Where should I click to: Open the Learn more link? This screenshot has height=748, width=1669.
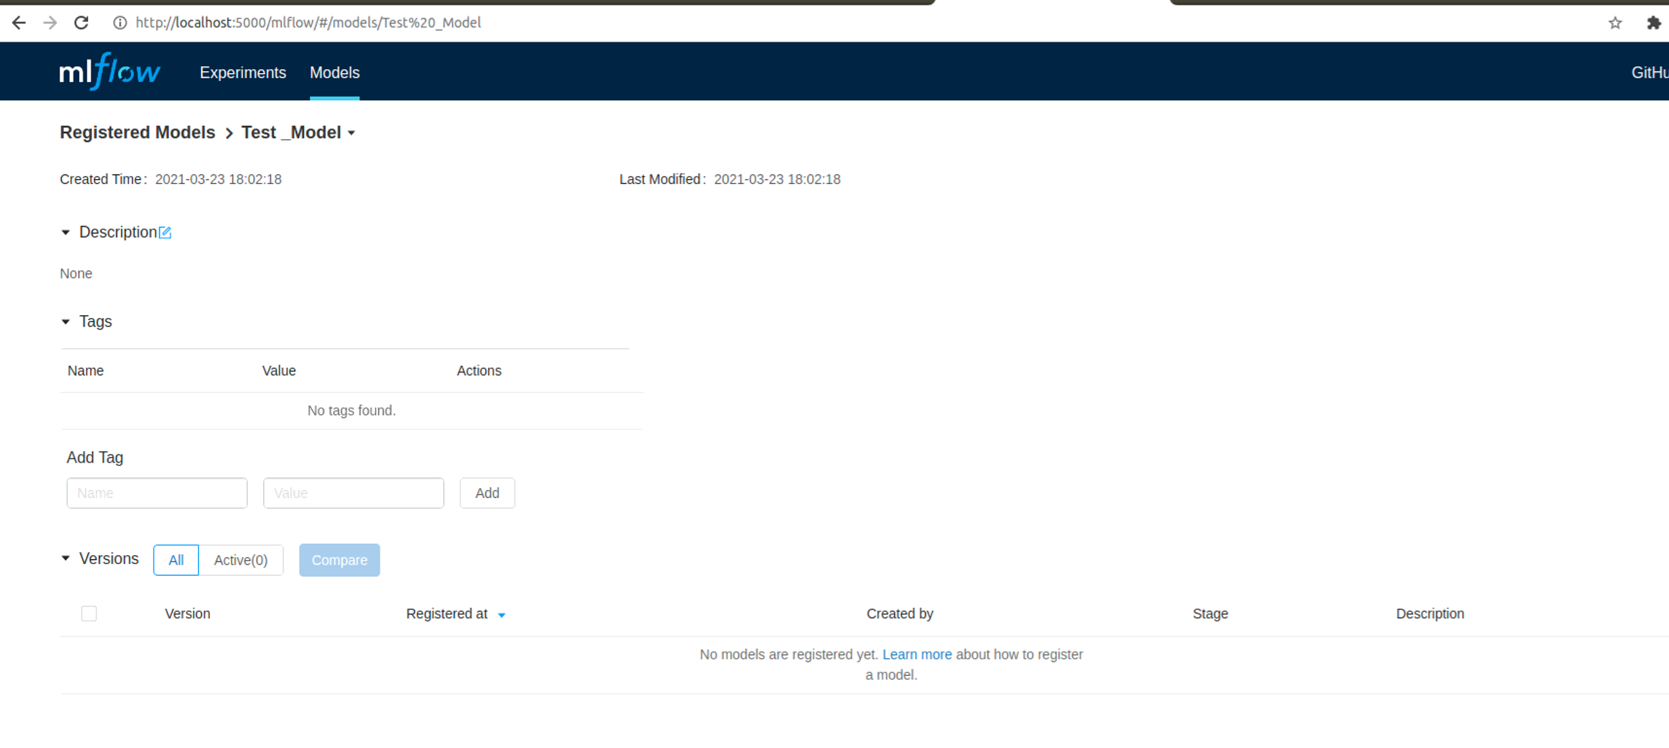tap(916, 655)
